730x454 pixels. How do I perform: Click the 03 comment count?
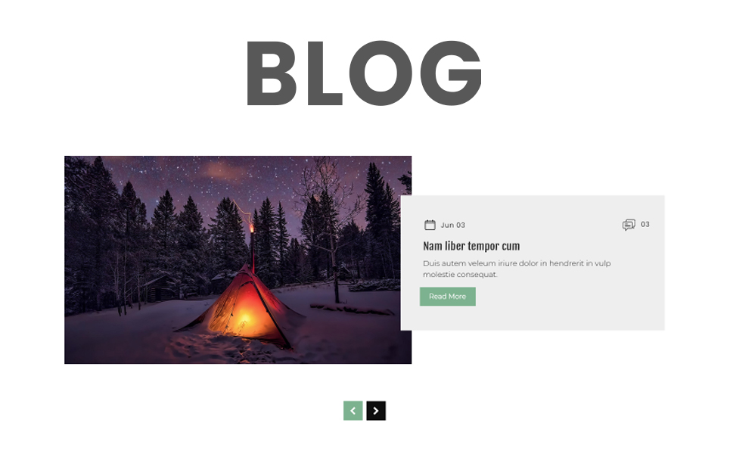[x=645, y=225]
